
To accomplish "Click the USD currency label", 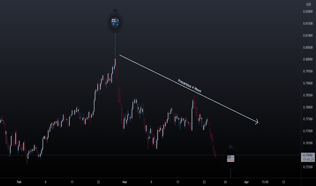I will tap(308, 4).
